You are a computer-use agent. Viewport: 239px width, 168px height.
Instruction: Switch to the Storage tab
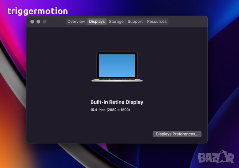[116, 22]
